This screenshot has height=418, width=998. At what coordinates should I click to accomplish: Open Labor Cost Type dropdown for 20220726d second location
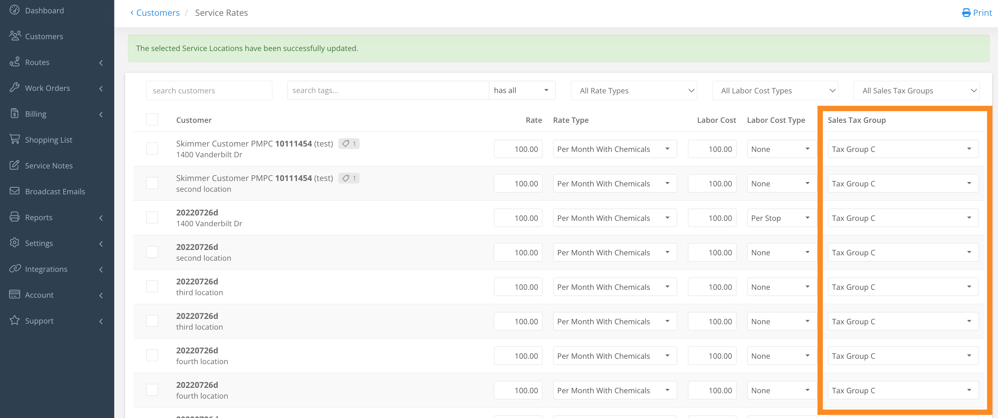coord(781,252)
